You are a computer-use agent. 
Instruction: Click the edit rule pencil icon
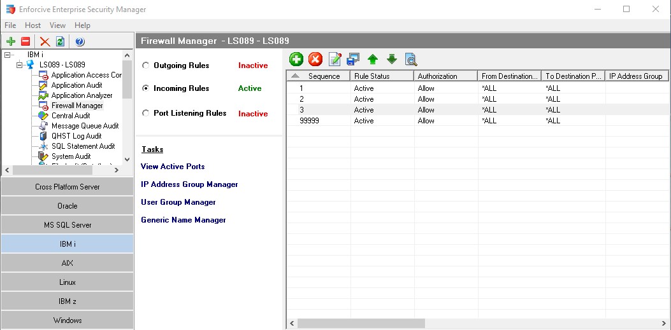(x=335, y=59)
